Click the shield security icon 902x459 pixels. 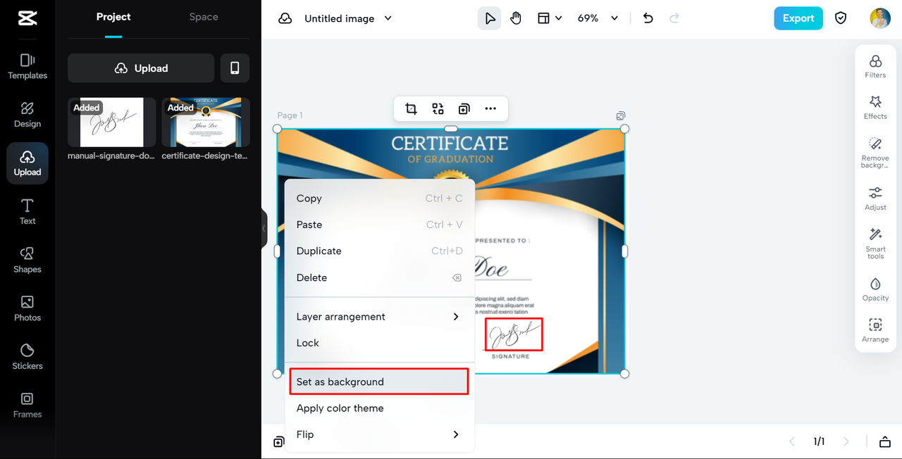tap(841, 18)
